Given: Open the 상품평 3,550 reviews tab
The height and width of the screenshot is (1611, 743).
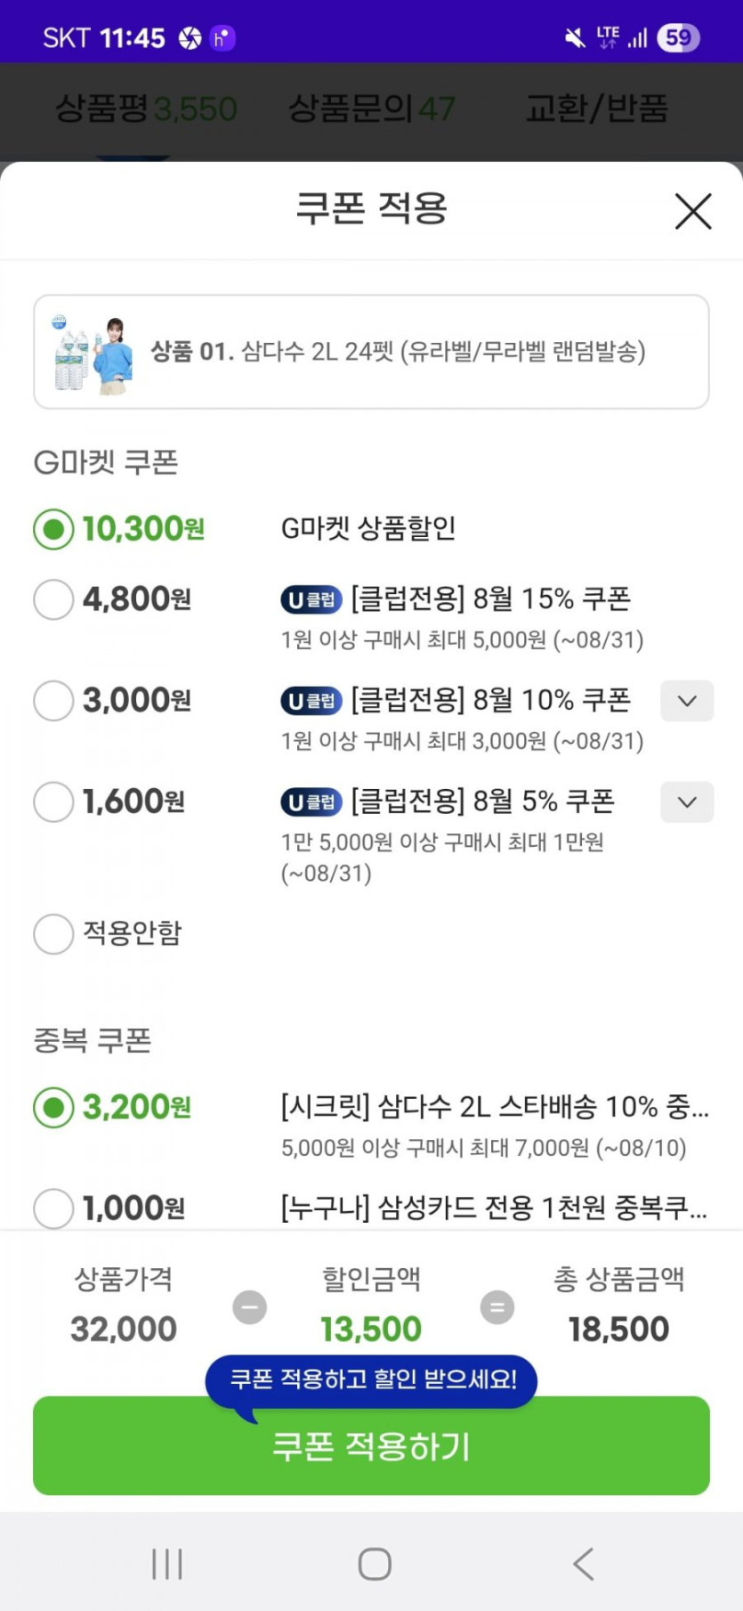Looking at the screenshot, I should tap(146, 110).
